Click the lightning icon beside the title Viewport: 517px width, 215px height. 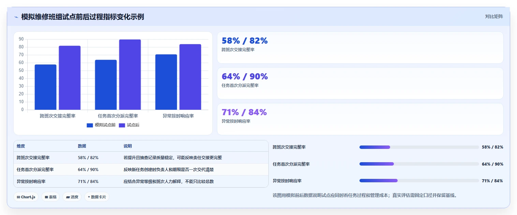point(16,17)
